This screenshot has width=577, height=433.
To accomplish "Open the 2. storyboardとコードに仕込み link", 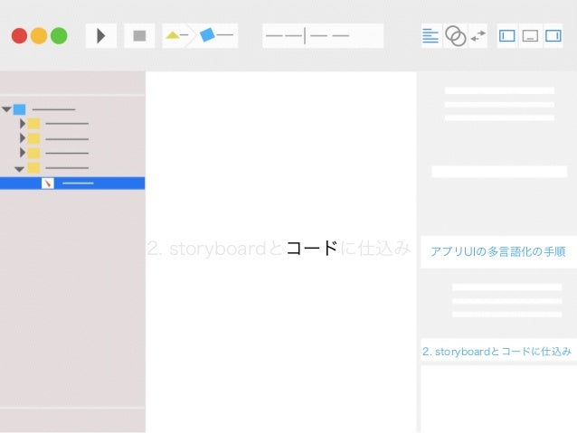I will tap(497, 352).
